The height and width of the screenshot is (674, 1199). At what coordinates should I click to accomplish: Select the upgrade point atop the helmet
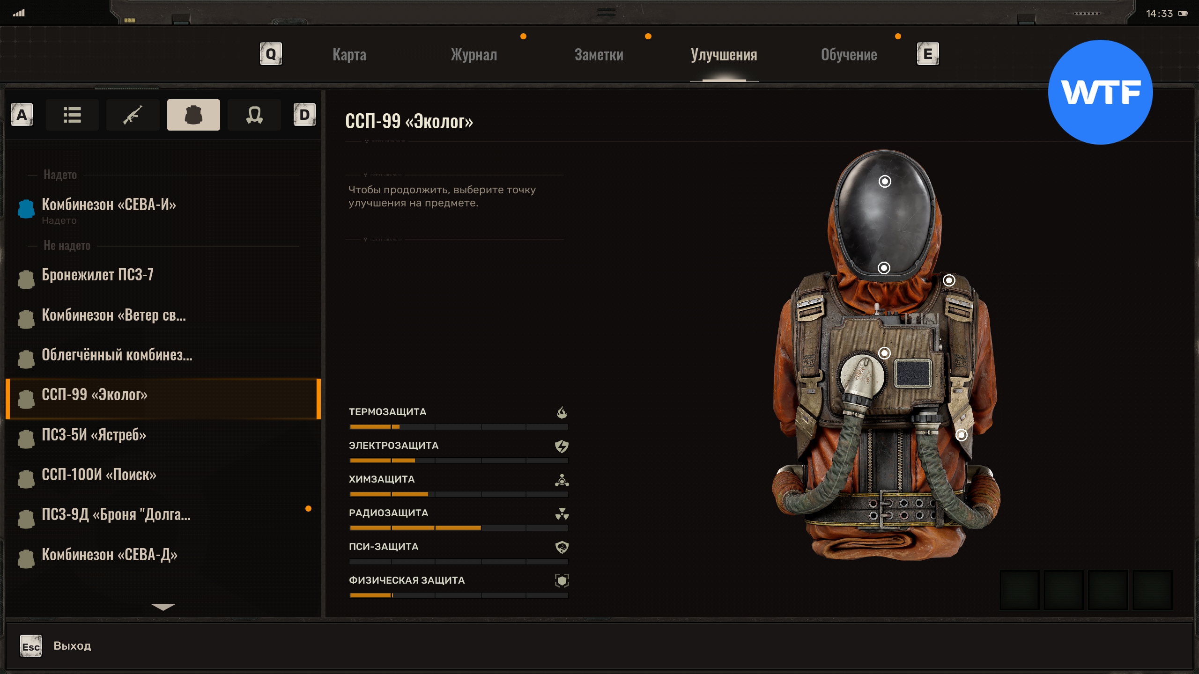pyautogui.click(x=885, y=182)
